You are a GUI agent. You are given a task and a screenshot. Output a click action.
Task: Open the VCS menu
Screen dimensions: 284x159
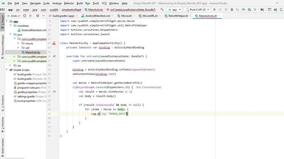pos(104,3)
